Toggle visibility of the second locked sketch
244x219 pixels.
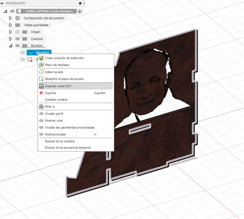click(23, 59)
